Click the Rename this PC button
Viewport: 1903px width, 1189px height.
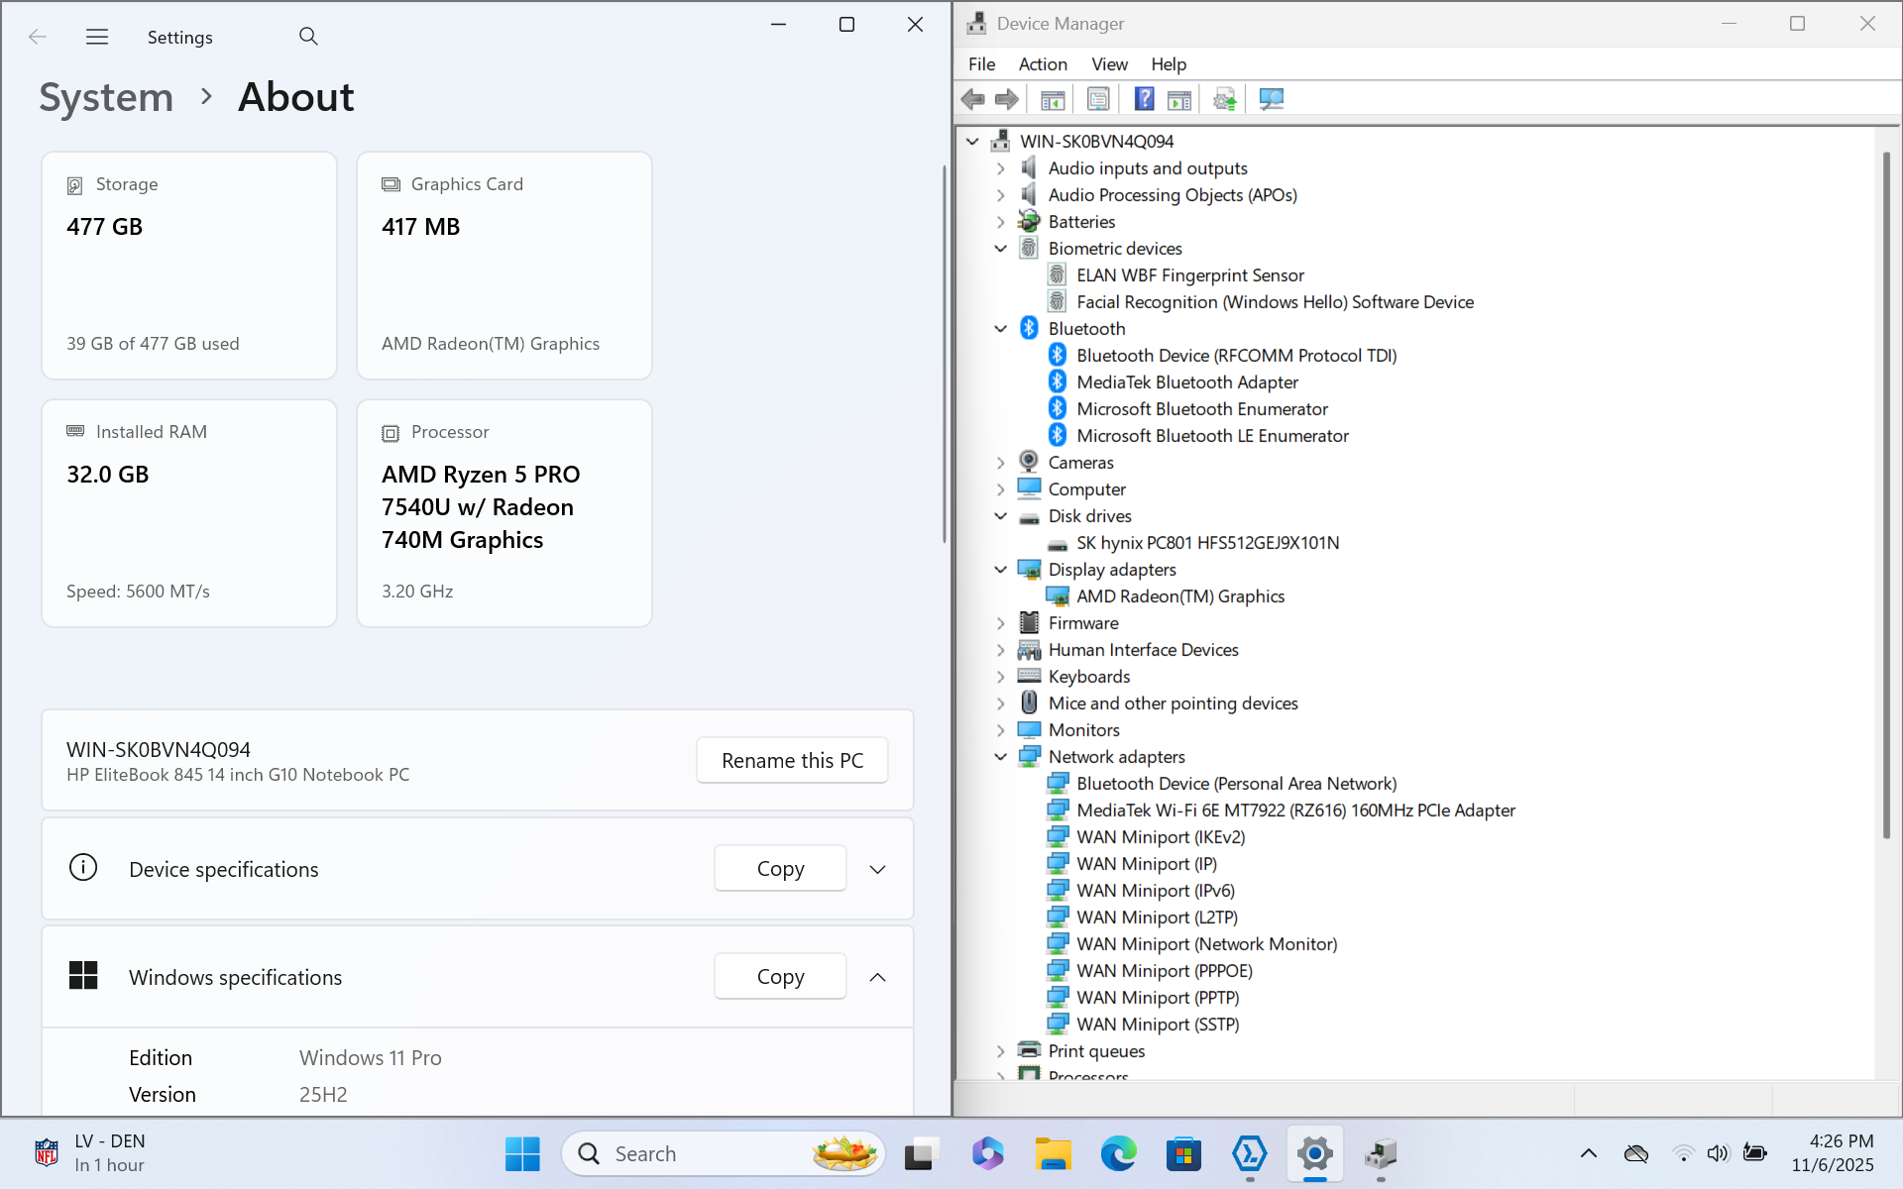tap(792, 760)
